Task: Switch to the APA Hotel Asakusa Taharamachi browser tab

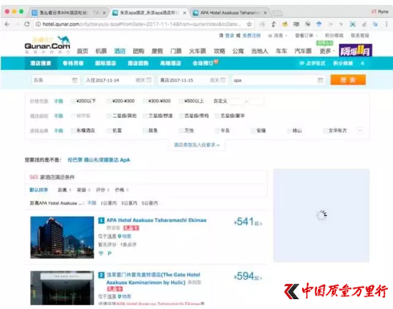Action: [x=229, y=12]
